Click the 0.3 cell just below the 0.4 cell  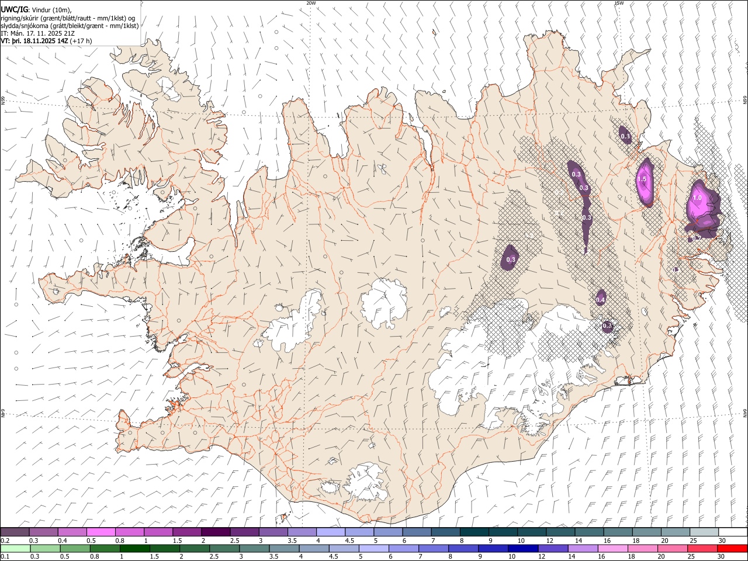pyautogui.click(x=608, y=326)
